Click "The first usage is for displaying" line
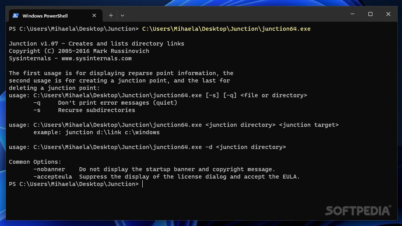 coord(121,74)
